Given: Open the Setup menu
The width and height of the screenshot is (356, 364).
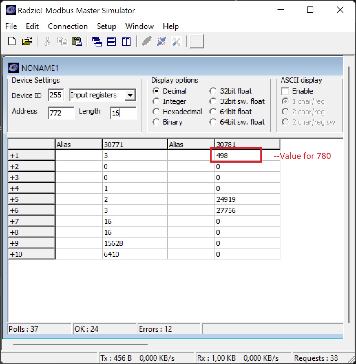Looking at the screenshot, I should coord(106,26).
